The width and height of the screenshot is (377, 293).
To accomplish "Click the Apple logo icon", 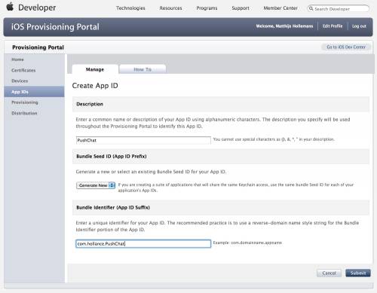I will coord(10,7).
